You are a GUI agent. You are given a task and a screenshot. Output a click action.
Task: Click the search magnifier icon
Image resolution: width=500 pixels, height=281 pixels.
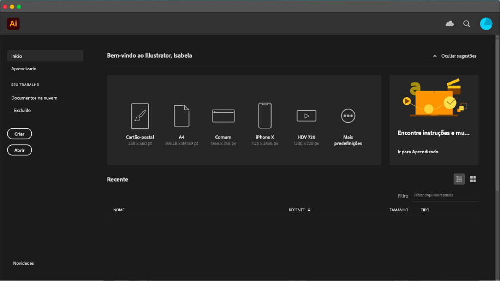click(x=467, y=24)
